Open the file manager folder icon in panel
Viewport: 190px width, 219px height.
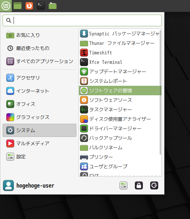coord(53,6)
